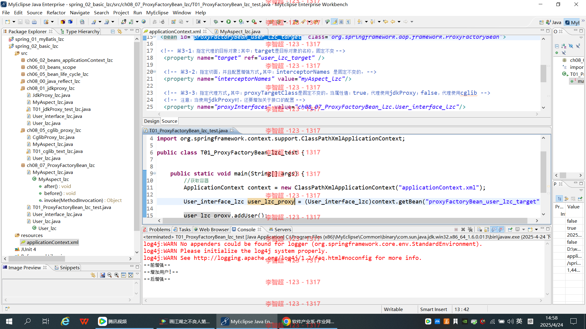Click Remove All Terminated Launches icon
Screen dimensions: 586x329
pyautogui.click(x=470, y=229)
